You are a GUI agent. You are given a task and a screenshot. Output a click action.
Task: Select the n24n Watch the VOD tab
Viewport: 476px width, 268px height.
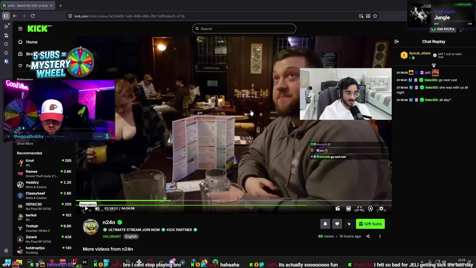pyautogui.click(x=28, y=6)
